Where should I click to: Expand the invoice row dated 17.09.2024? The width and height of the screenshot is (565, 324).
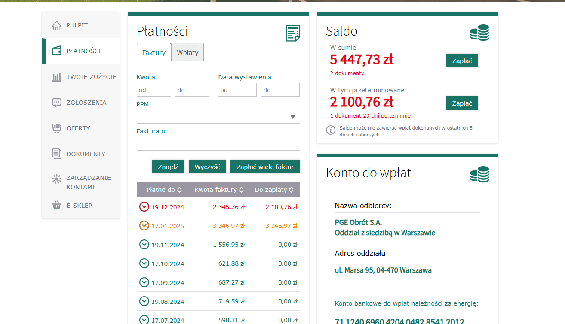pos(144,282)
